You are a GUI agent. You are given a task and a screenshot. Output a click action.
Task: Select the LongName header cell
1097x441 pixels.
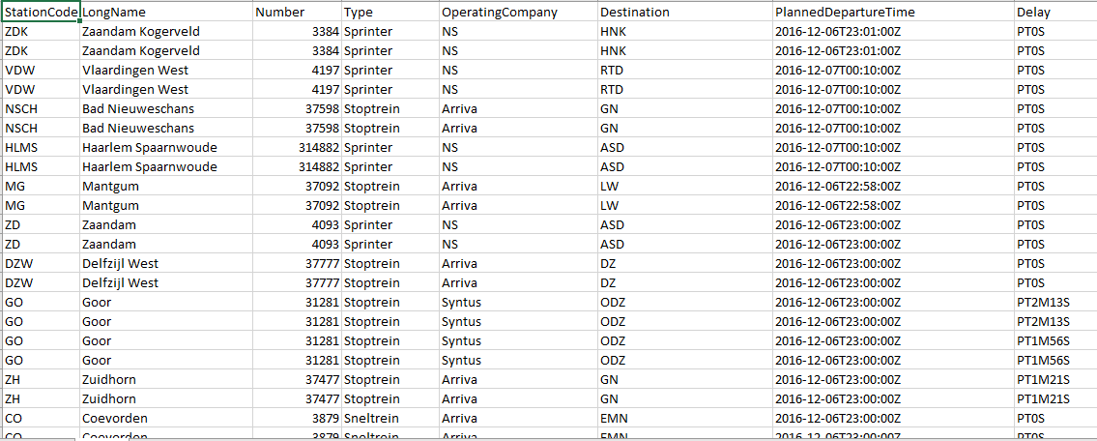click(166, 13)
